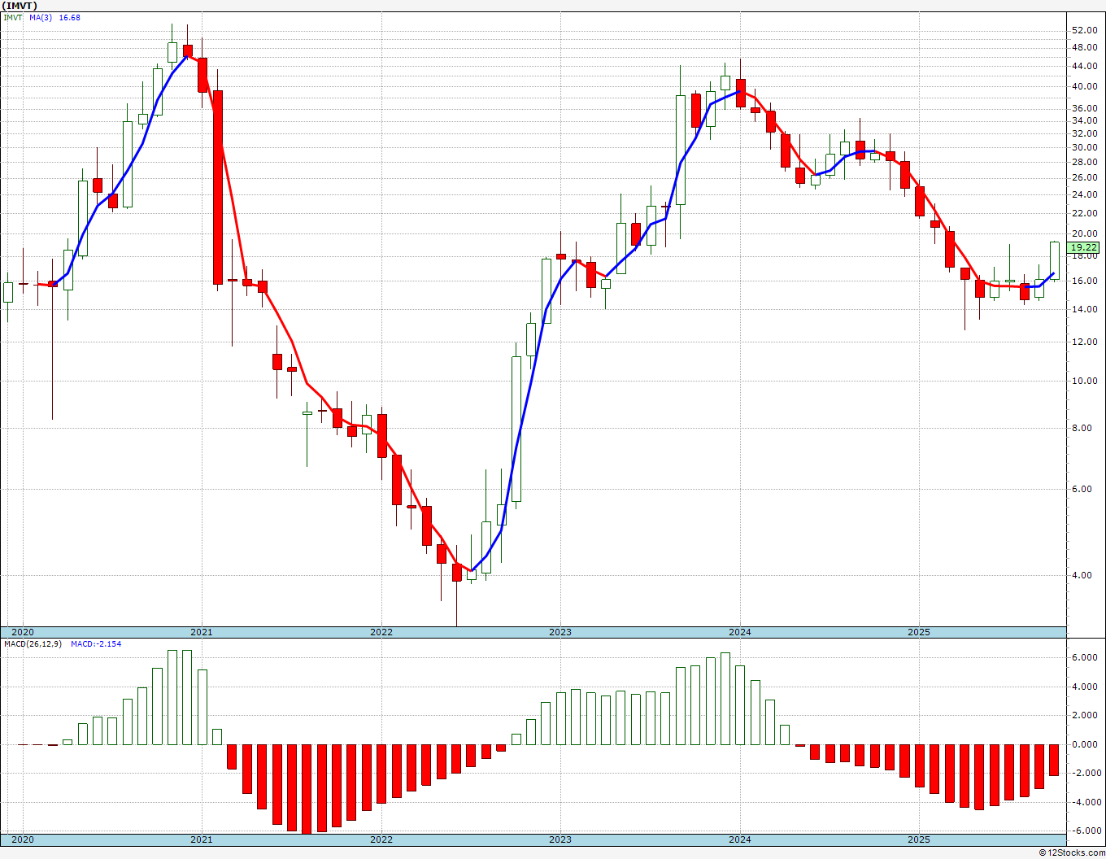Click the (IMVT) chart title
This screenshot has height=859, width=1106.
pyautogui.click(x=20, y=5)
